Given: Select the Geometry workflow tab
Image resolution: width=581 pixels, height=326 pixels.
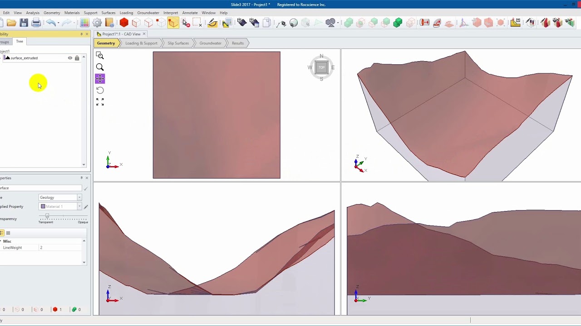Looking at the screenshot, I should tap(106, 43).
